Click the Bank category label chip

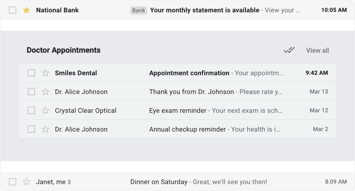point(139,10)
